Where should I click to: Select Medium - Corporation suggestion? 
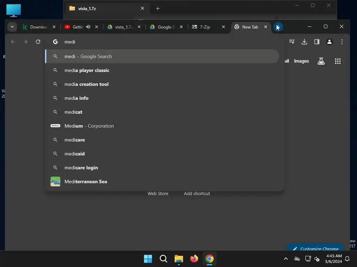(x=162, y=126)
